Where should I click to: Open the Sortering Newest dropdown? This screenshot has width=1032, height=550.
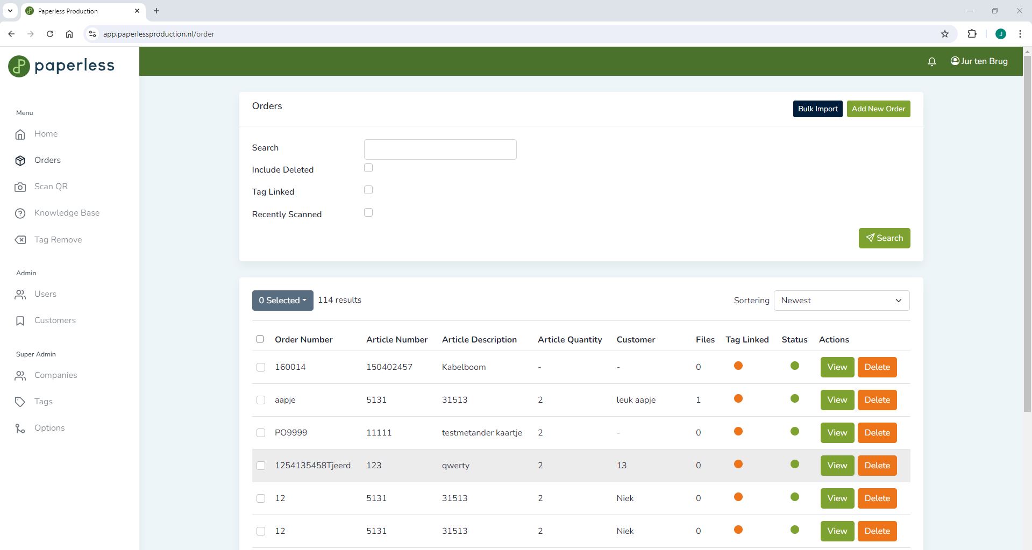point(841,301)
